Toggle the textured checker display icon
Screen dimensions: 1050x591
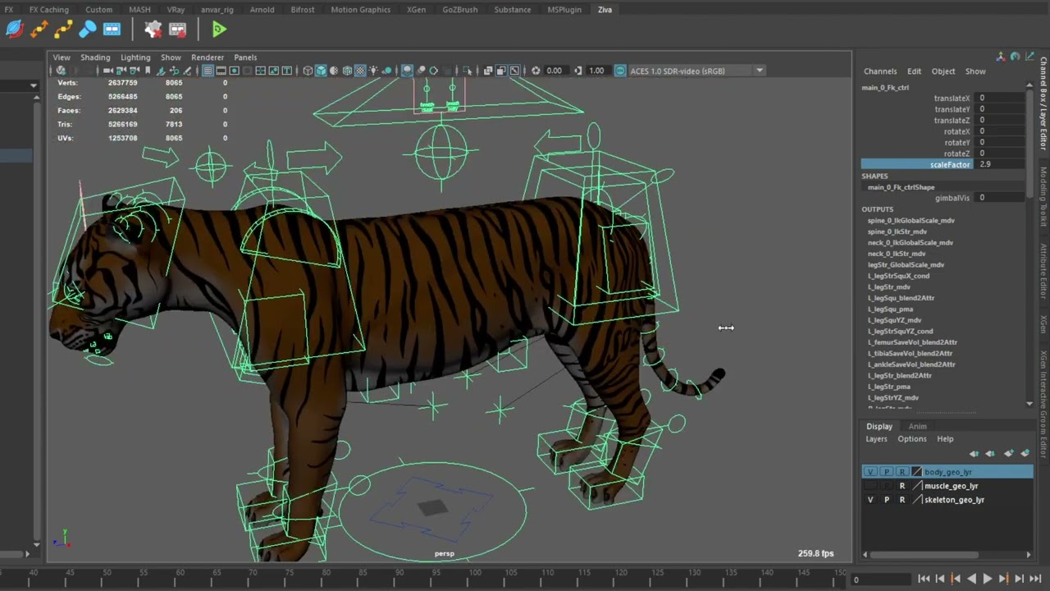click(x=360, y=71)
